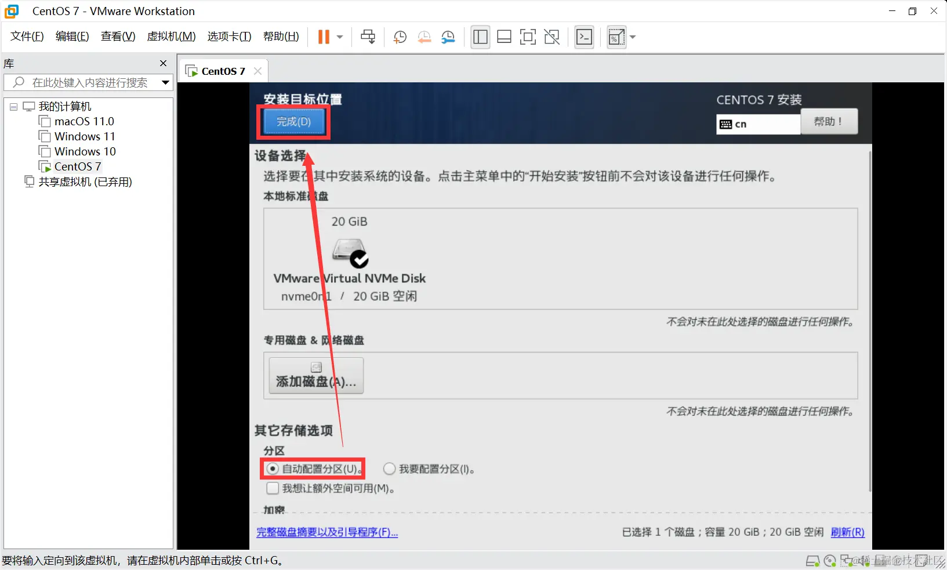Open the 查看(V) menu
The image size is (947, 570).
click(x=118, y=37)
